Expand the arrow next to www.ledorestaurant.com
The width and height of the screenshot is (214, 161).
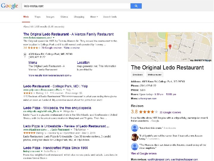[x=53, y=38]
